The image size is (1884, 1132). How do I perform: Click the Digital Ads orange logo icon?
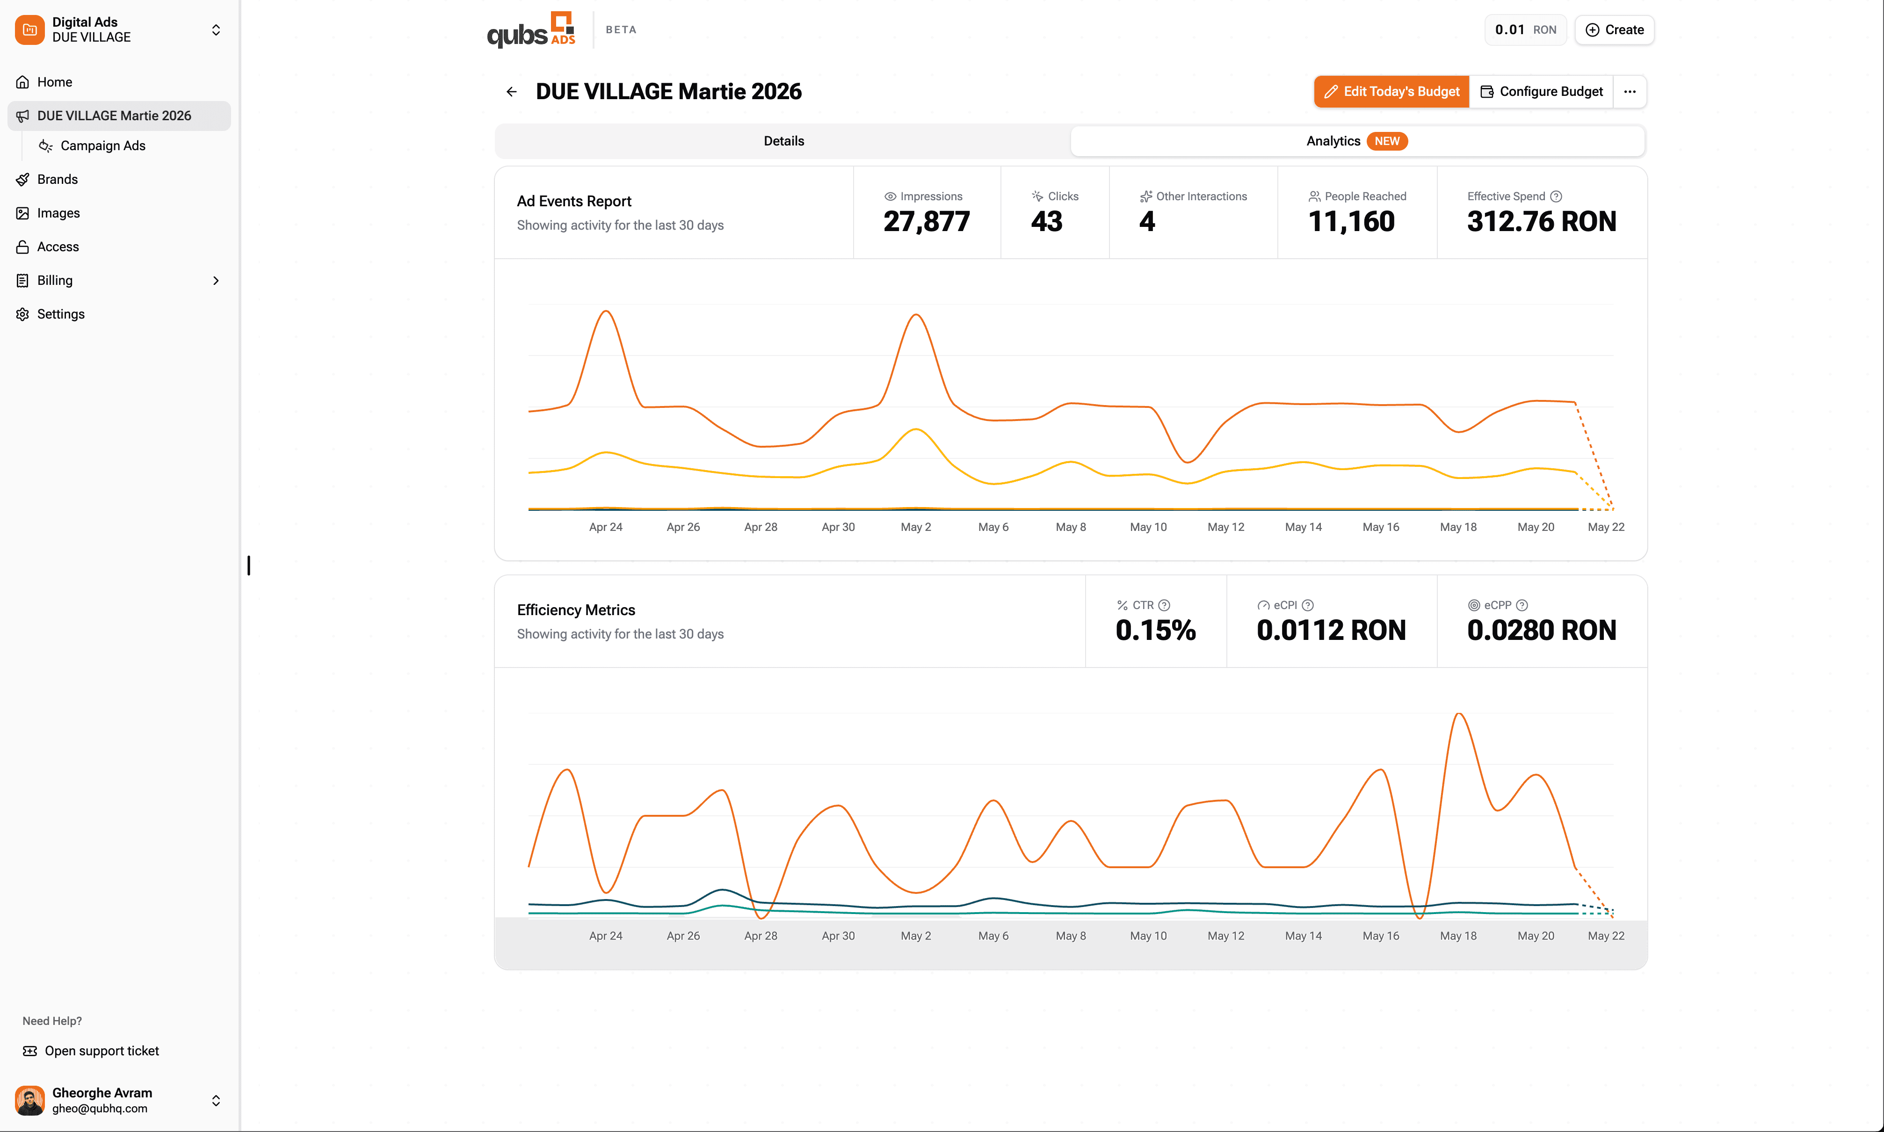coord(30,30)
